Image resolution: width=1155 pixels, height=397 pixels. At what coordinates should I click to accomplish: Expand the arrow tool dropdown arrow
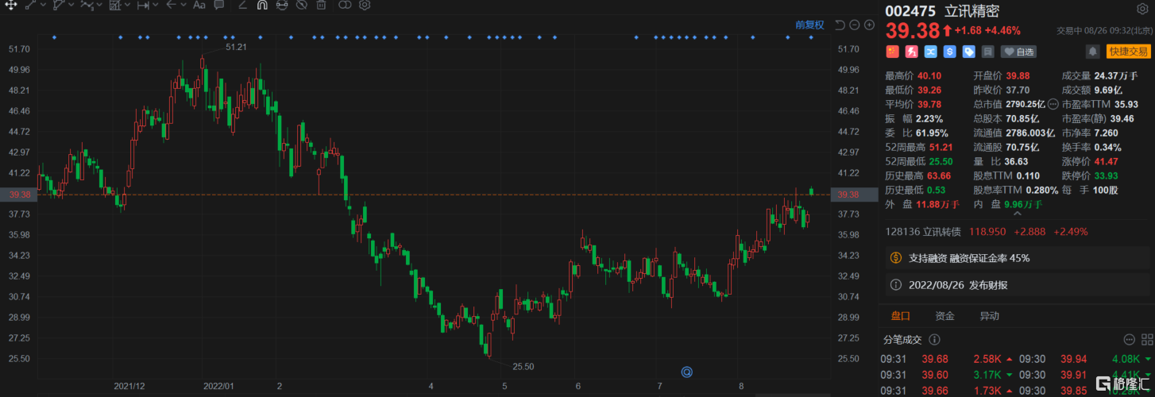tap(183, 5)
